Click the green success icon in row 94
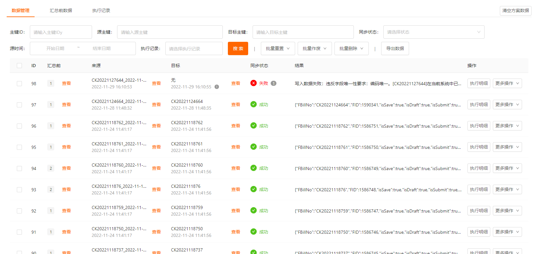The image size is (536, 254). (x=253, y=168)
